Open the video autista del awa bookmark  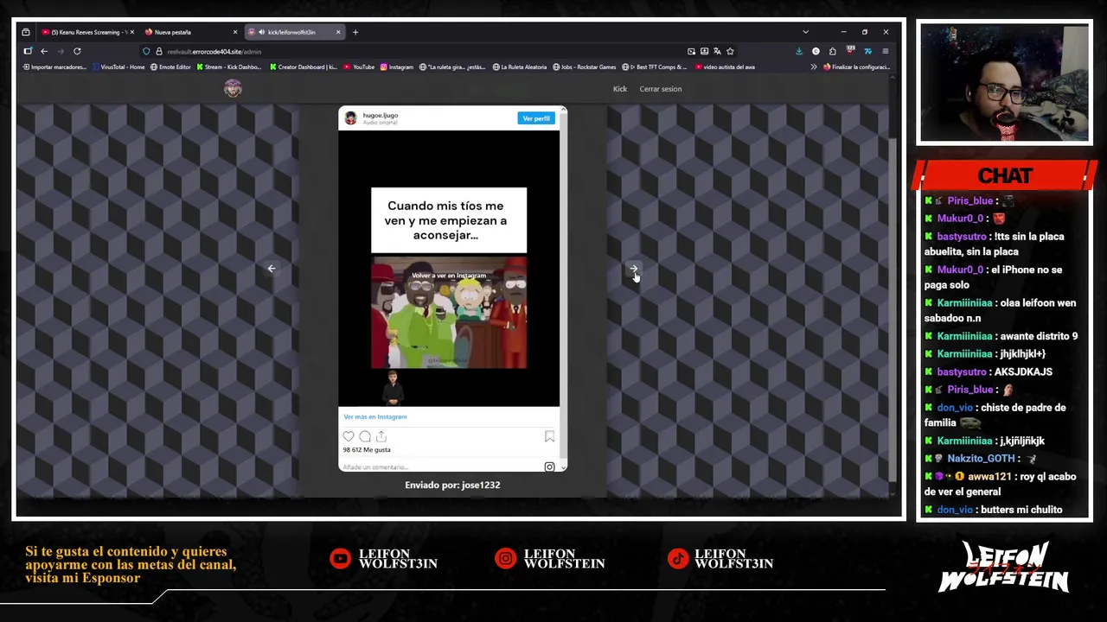(725, 67)
